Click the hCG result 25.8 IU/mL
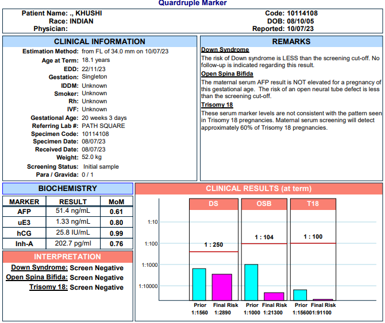This screenshot has height=323, width=385. coord(73,232)
